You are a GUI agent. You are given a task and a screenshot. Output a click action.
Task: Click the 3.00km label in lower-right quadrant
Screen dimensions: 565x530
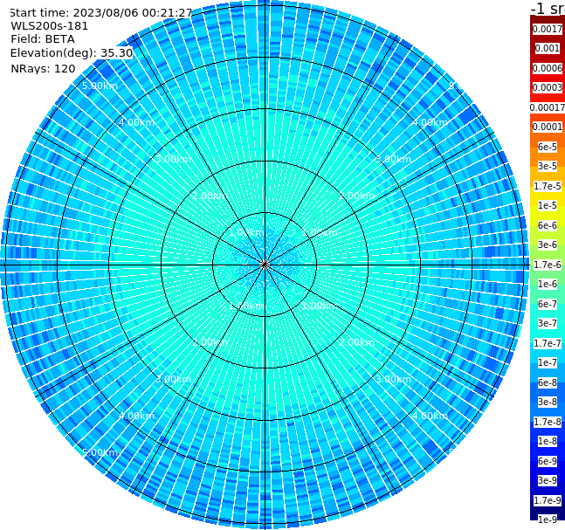pos(393,379)
